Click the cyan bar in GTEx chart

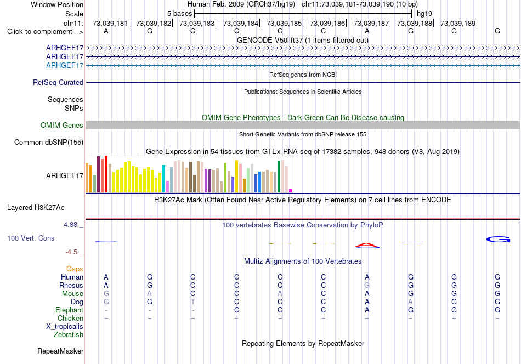pos(163,179)
